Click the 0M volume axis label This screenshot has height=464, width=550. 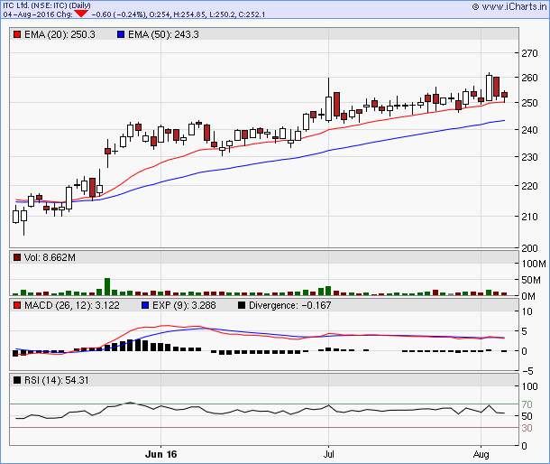(x=528, y=296)
